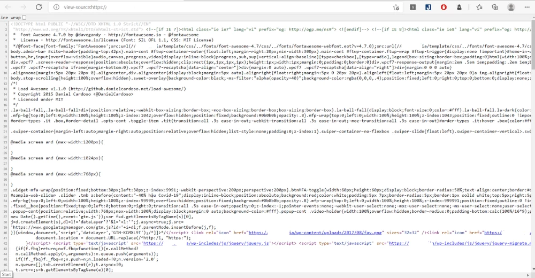
Task: Click the Start label at bottom left
Action: (6, 275)
